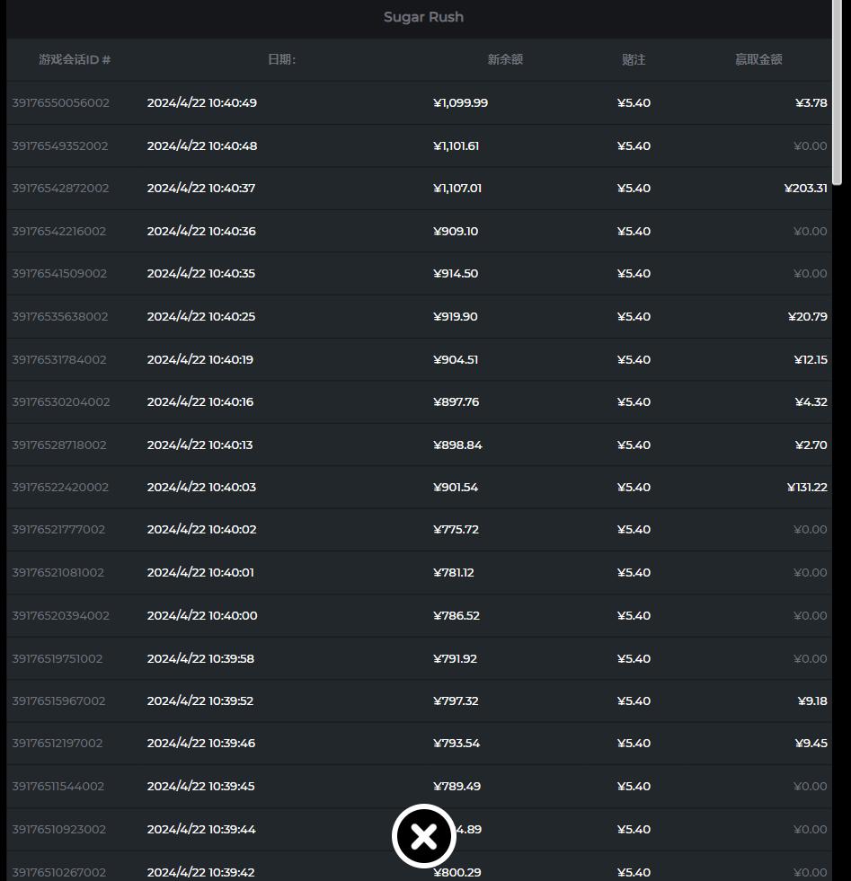851x881 pixels.
Task: Click balance ¥1,107.01
Action: click(x=457, y=189)
